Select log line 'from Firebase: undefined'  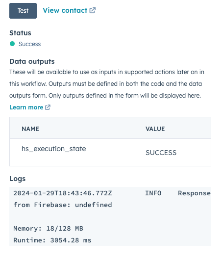63,205
